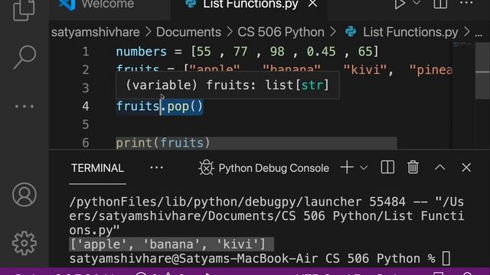The height and width of the screenshot is (275, 490).
Task: Click print(fruits) on line 6
Action: (163, 143)
